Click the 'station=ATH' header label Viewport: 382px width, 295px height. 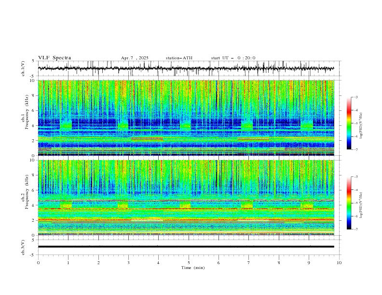pos(179,58)
